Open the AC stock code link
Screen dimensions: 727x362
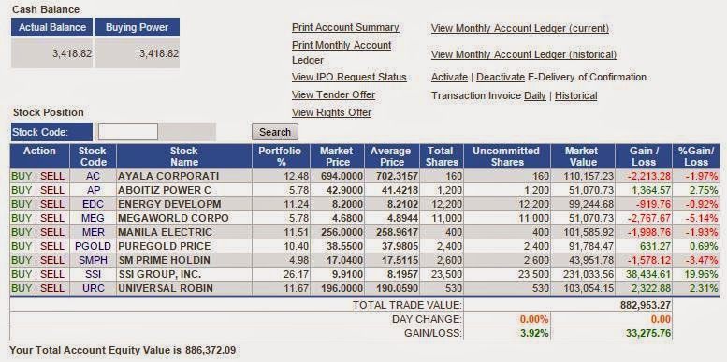point(94,177)
